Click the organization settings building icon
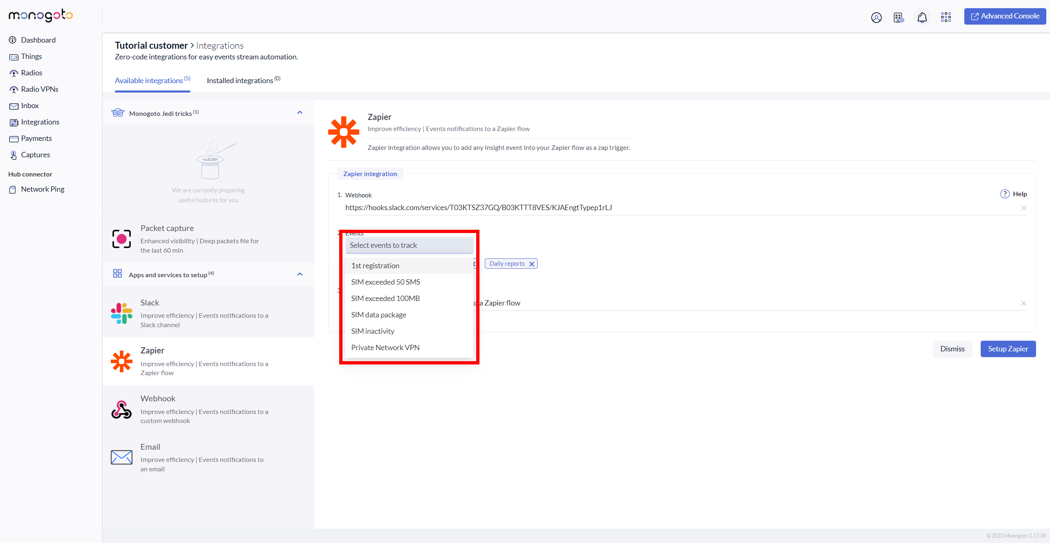 [x=898, y=18]
